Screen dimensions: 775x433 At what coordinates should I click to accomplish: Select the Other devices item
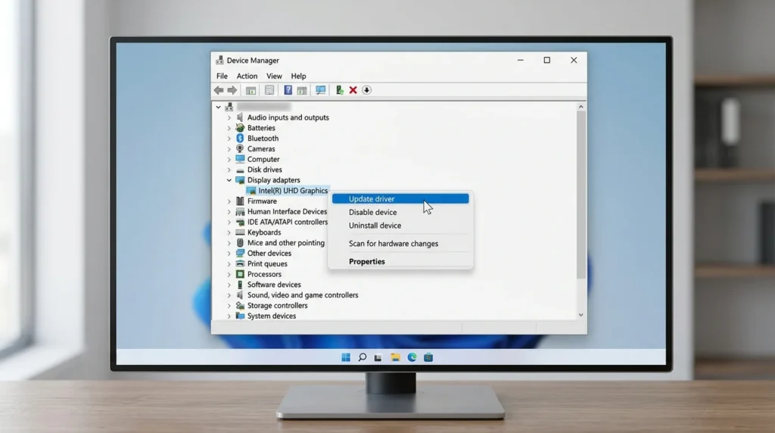tap(269, 253)
